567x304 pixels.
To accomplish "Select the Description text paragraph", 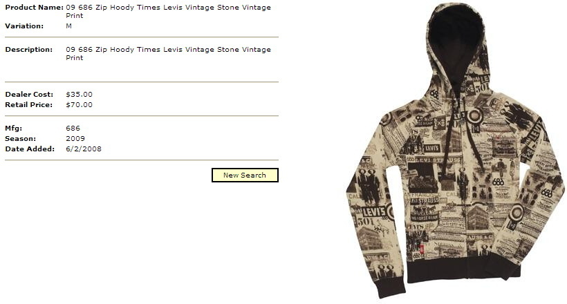I will 168,53.
